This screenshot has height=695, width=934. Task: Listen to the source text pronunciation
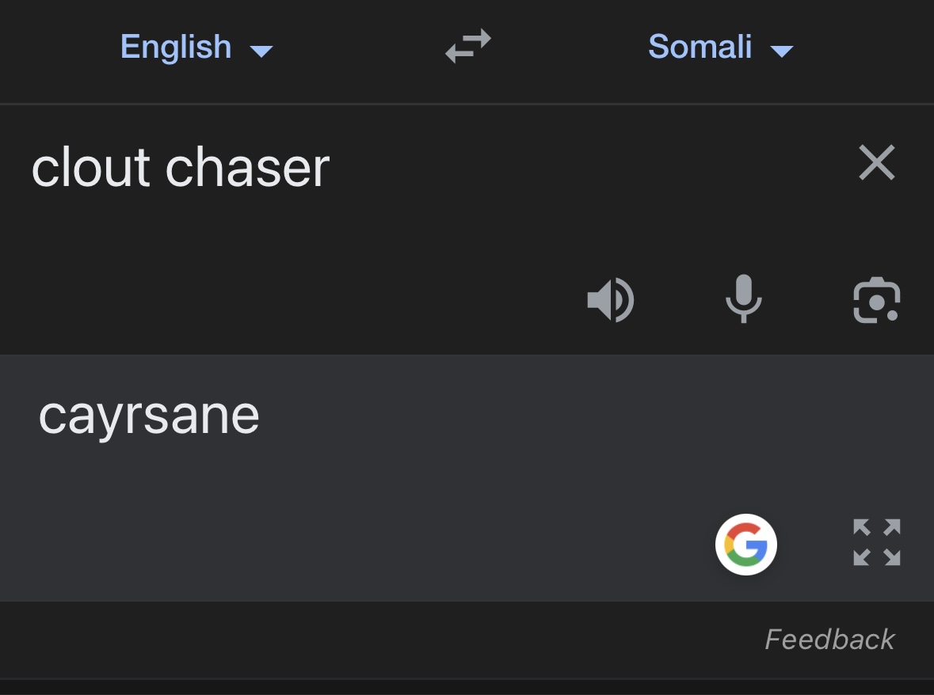click(x=611, y=300)
